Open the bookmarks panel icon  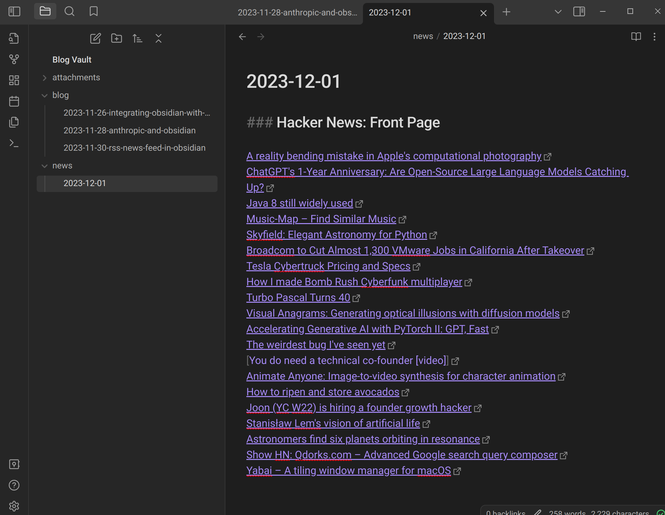coord(93,11)
